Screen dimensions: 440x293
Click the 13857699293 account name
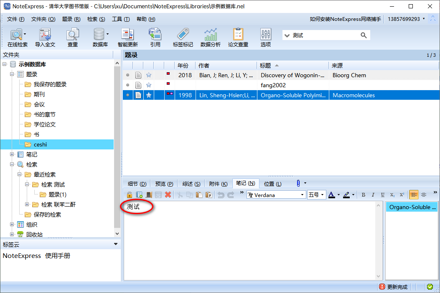pos(404,19)
